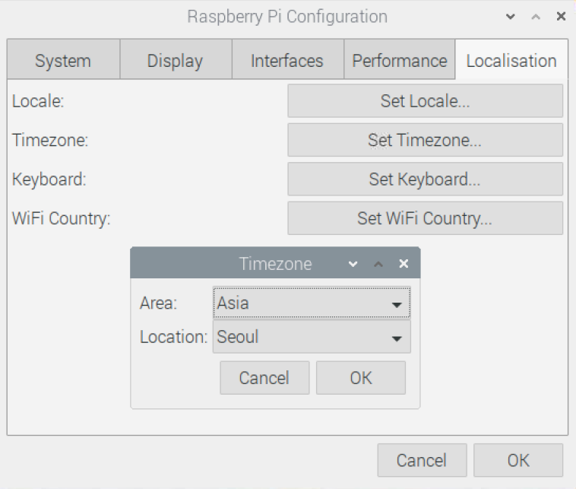Click the Location: label
576x489 pixels.
click(174, 337)
